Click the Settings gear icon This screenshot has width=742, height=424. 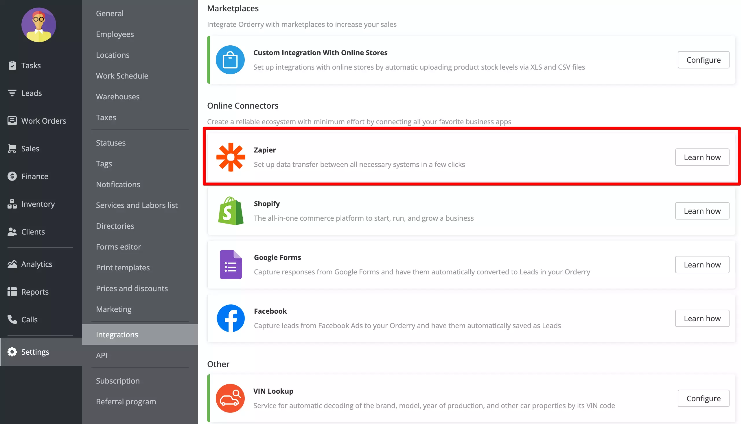click(x=12, y=352)
